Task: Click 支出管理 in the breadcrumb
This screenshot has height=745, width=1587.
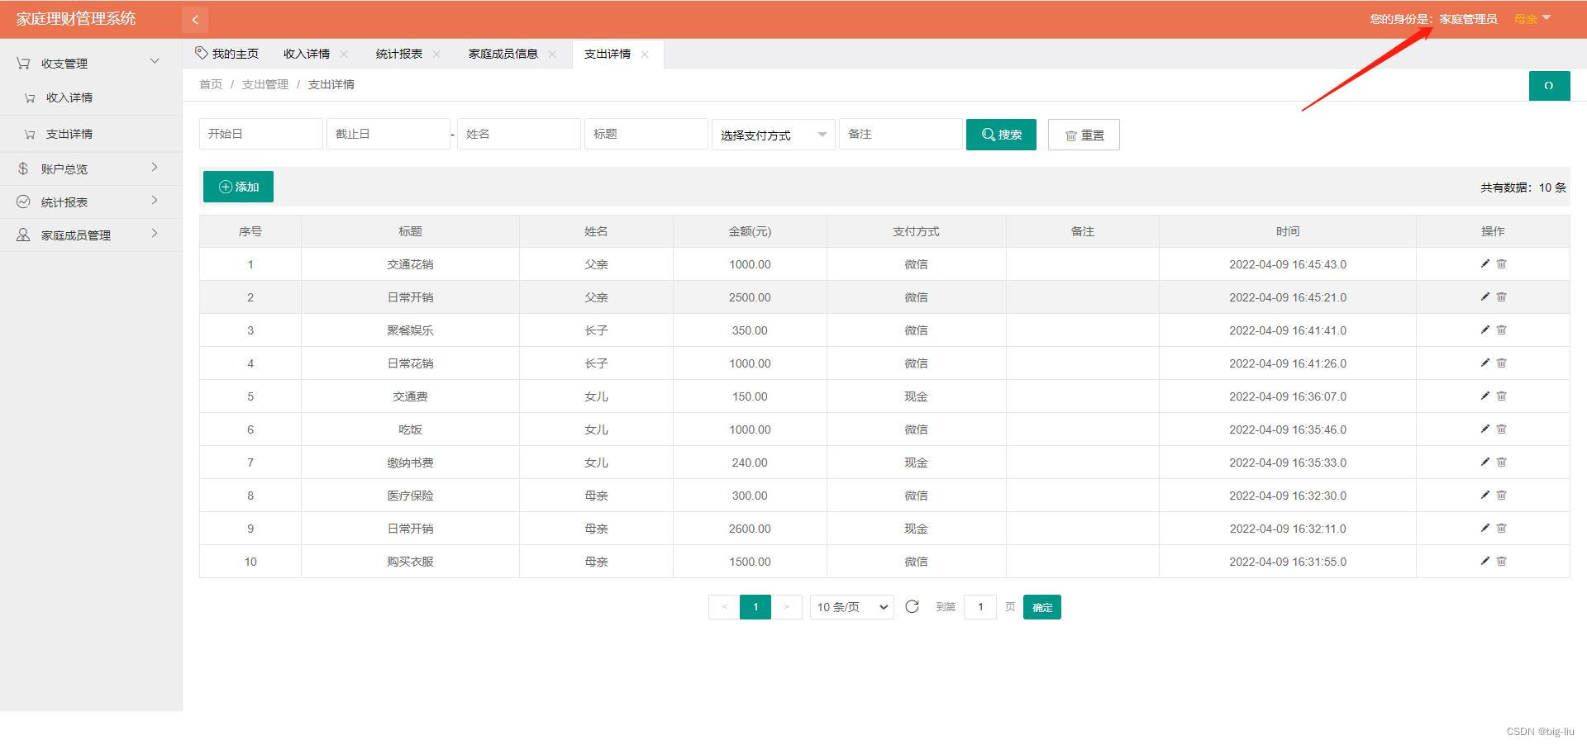Action: pyautogui.click(x=265, y=84)
